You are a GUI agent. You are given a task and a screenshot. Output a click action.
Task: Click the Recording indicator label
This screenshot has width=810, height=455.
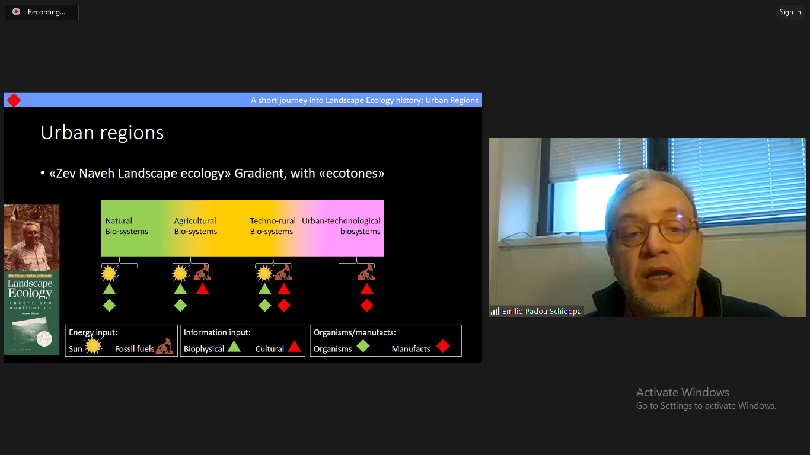[46, 12]
